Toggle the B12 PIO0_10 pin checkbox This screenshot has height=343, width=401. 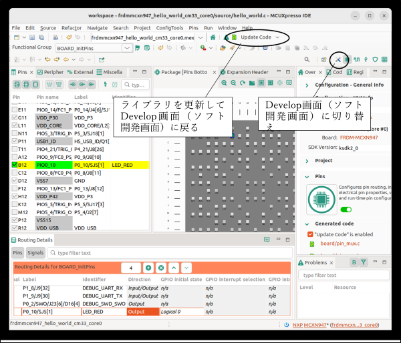[x=15, y=163]
